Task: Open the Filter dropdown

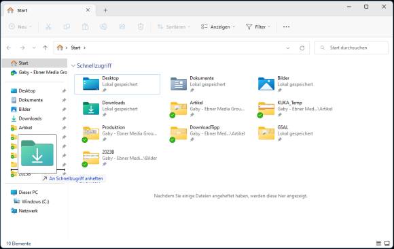Action: coord(258,27)
